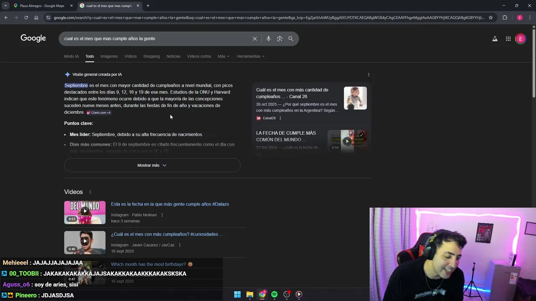Image resolution: width=536 pixels, height=301 pixels.
Task: Open the tab search dropdown
Action: (5, 5)
